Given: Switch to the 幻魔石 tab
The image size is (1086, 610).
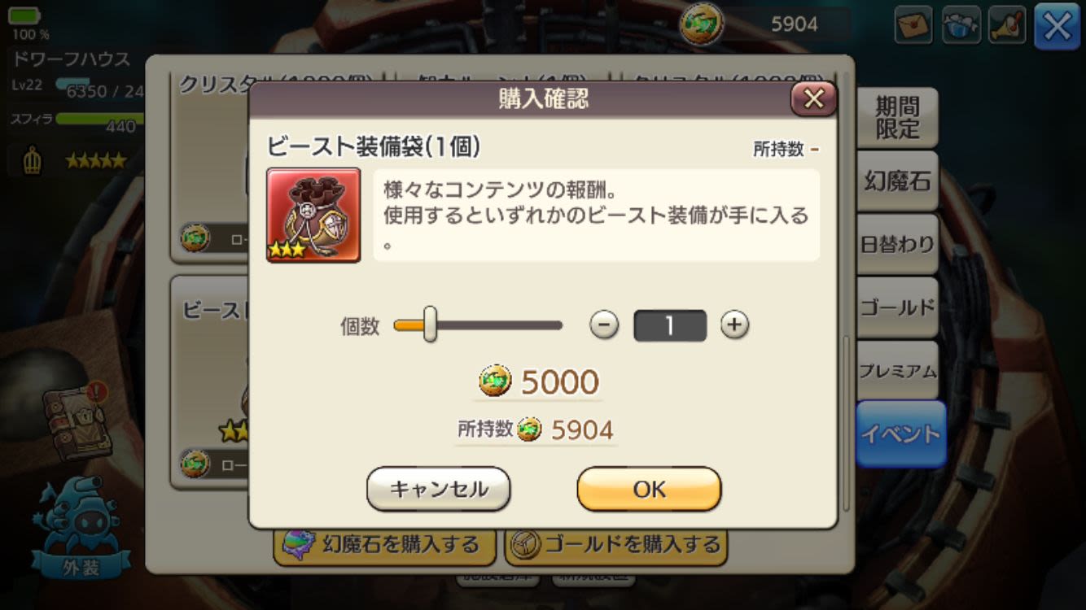Looking at the screenshot, I should pos(897,181).
